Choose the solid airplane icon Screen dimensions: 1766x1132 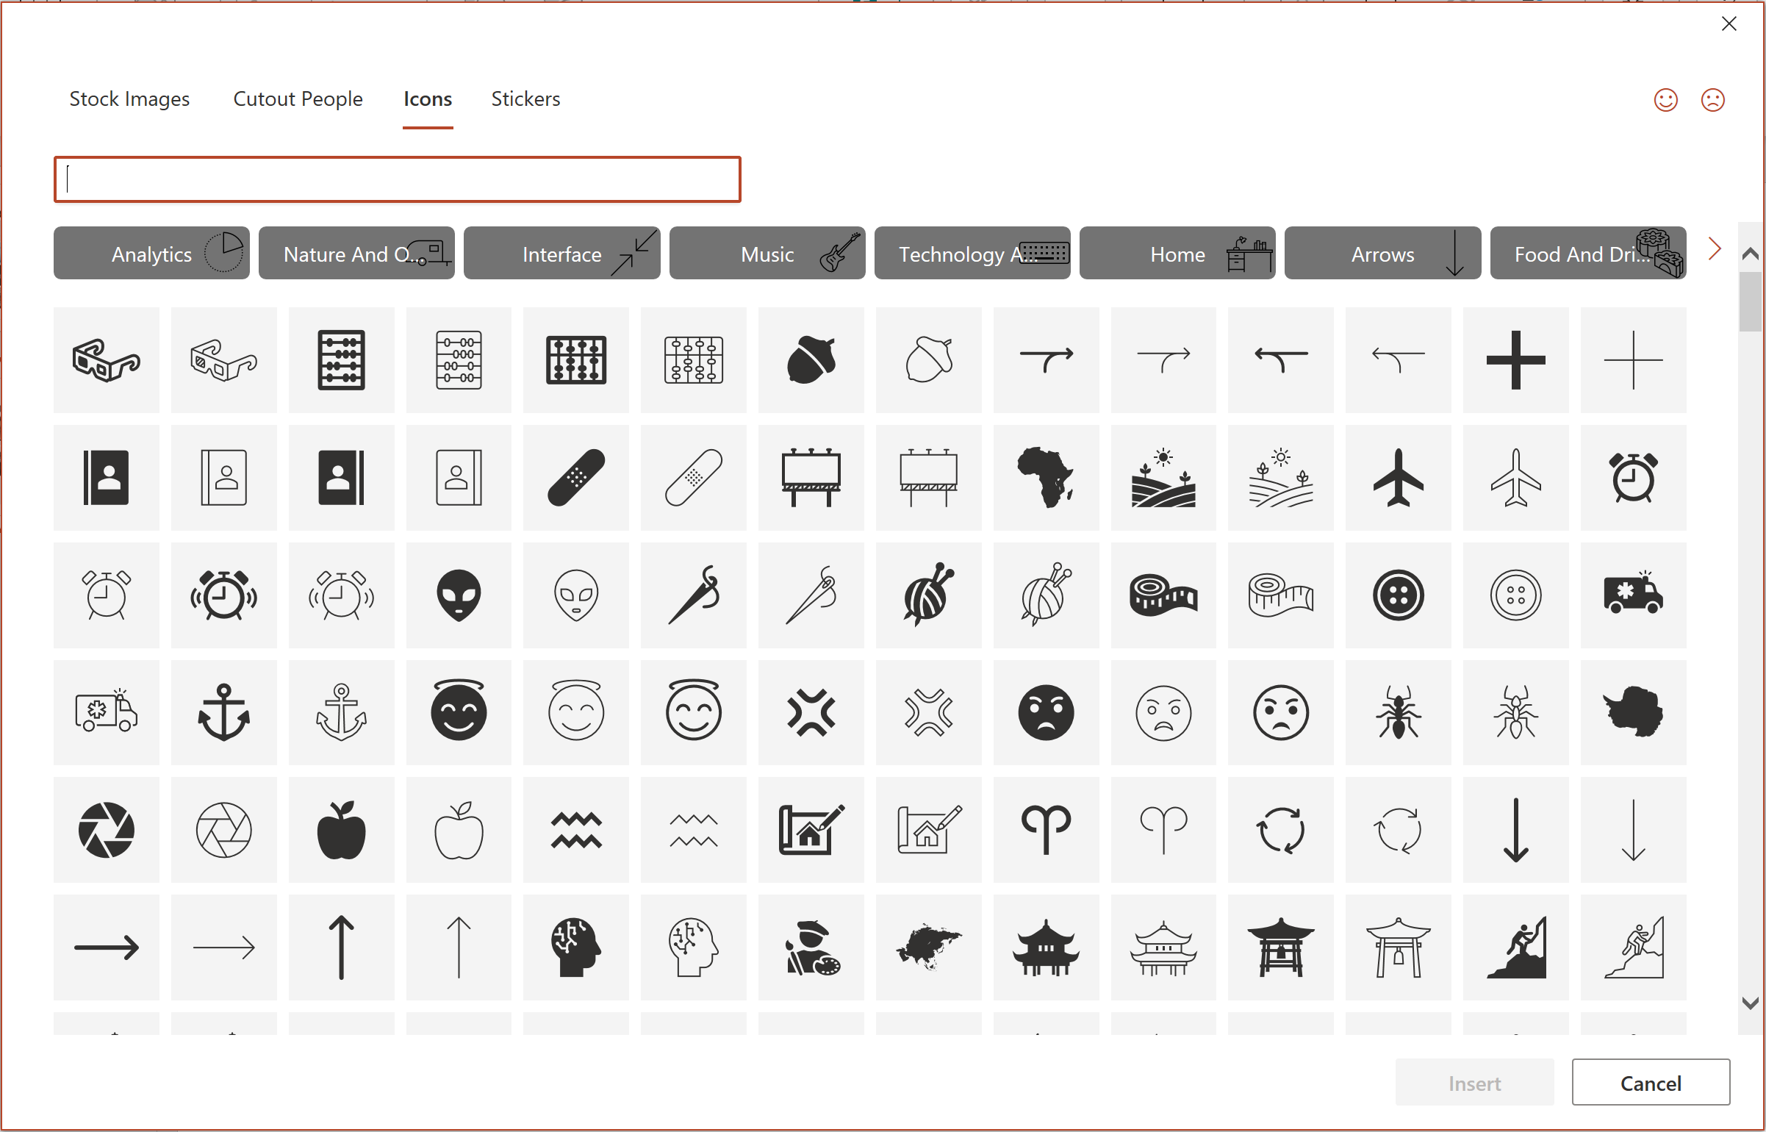tap(1398, 478)
